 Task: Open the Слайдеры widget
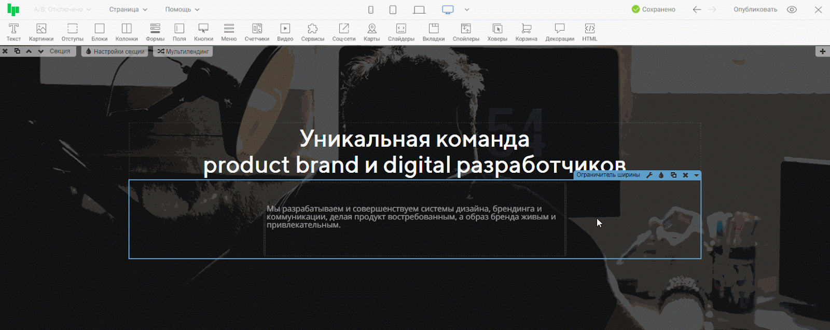pyautogui.click(x=401, y=32)
